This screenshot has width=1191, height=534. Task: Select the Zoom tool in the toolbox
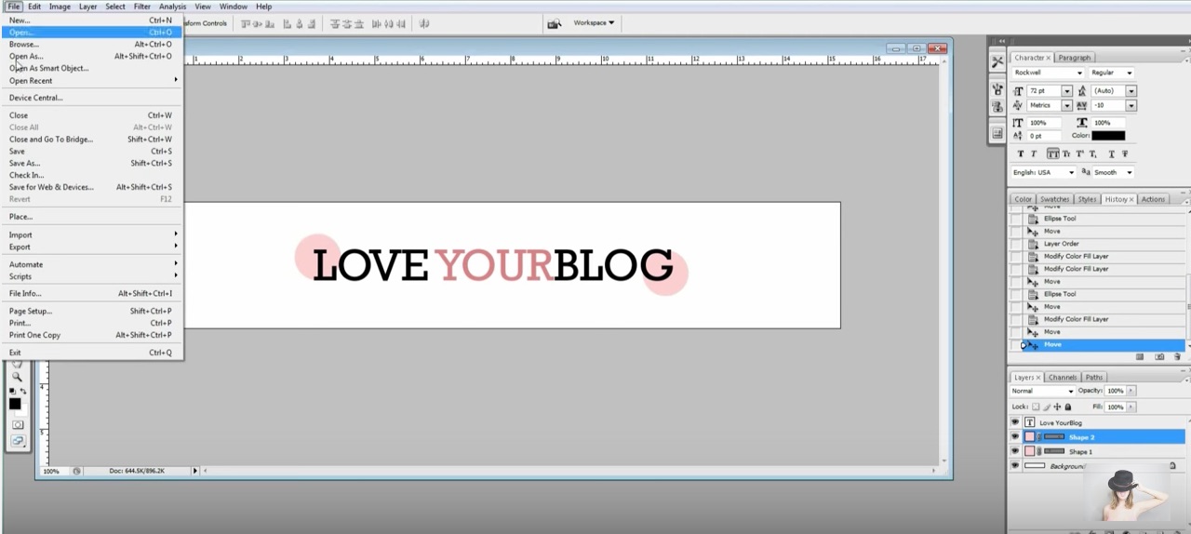(x=17, y=377)
